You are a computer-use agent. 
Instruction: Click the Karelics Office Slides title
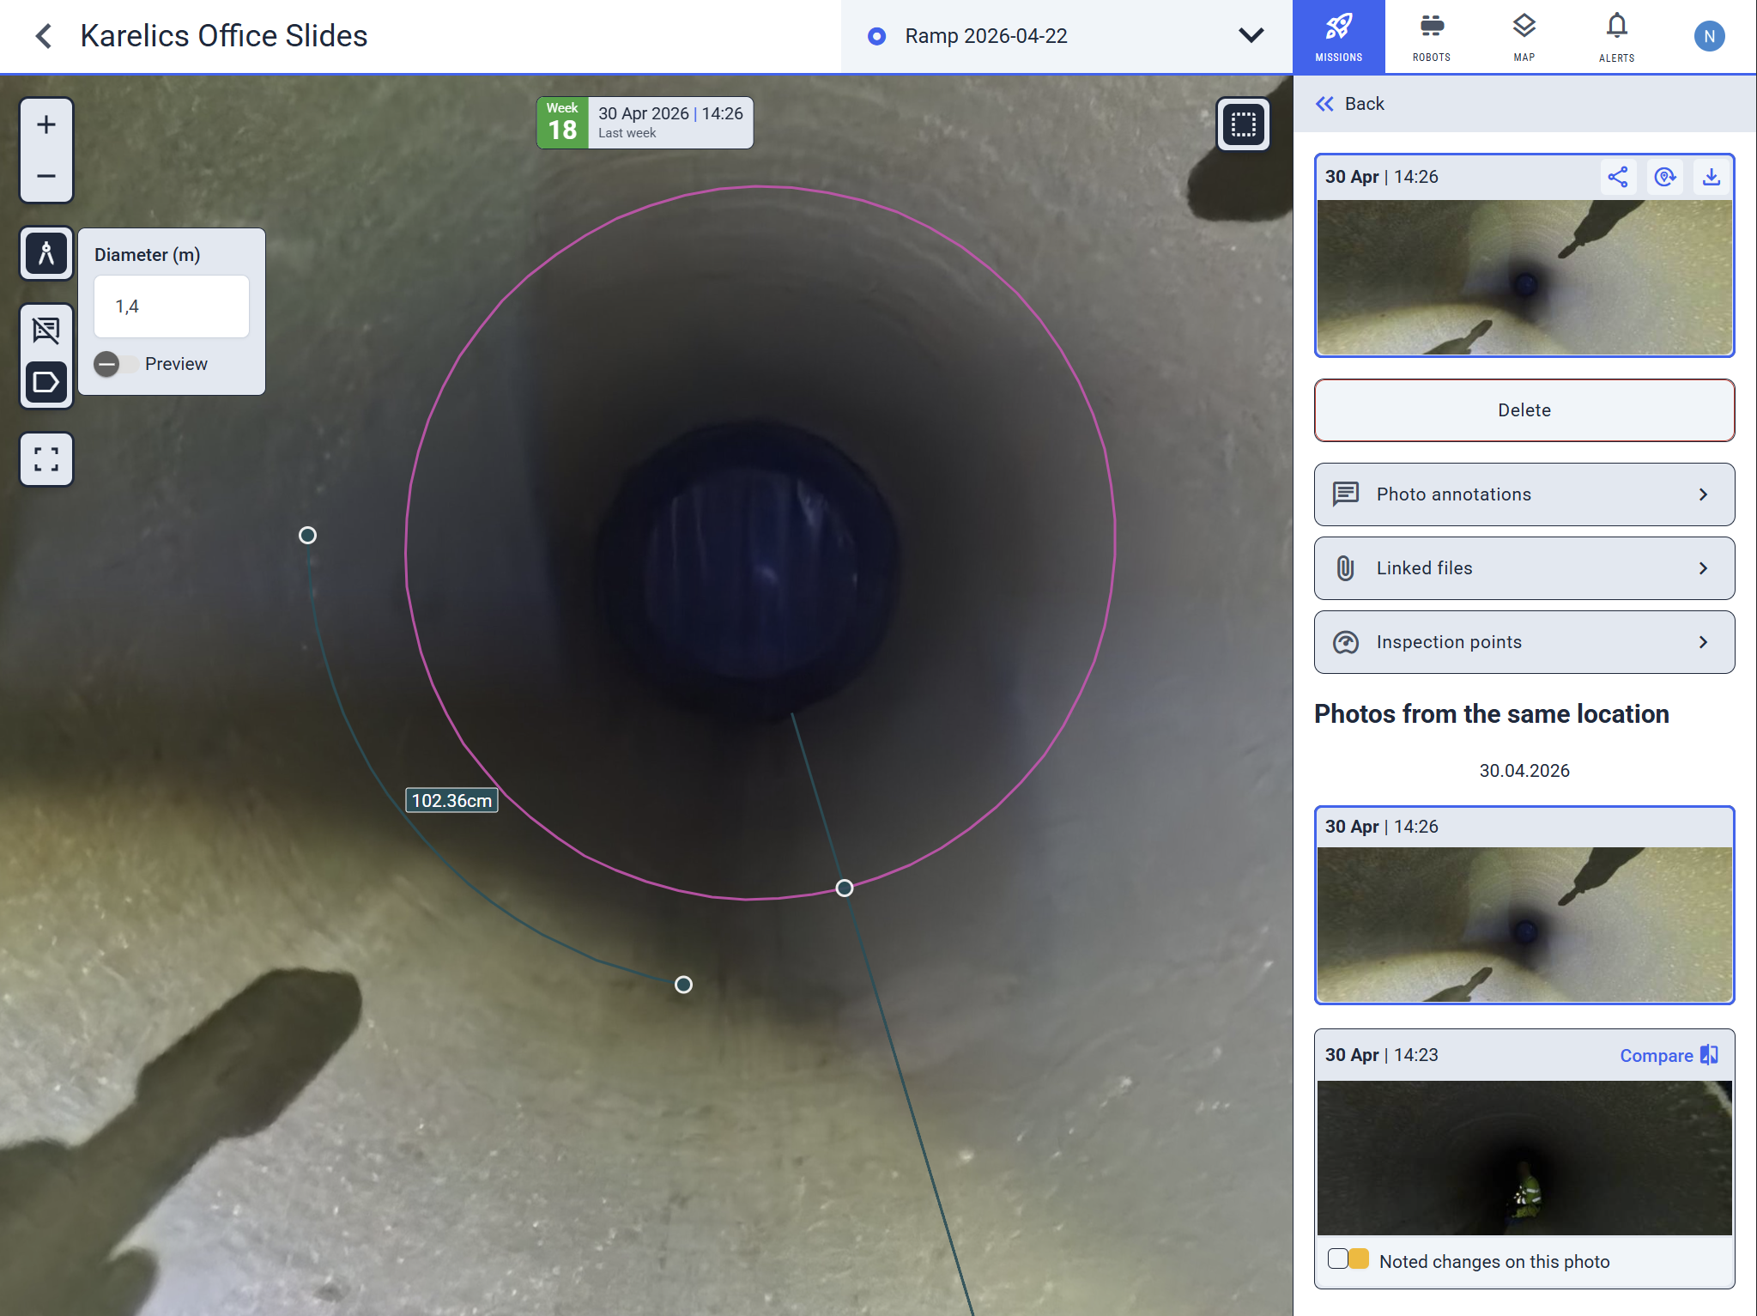click(x=224, y=36)
